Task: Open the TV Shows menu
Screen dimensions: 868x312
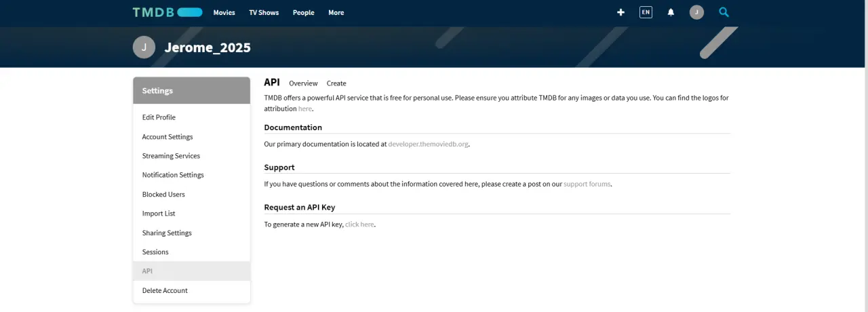Action: [264, 12]
